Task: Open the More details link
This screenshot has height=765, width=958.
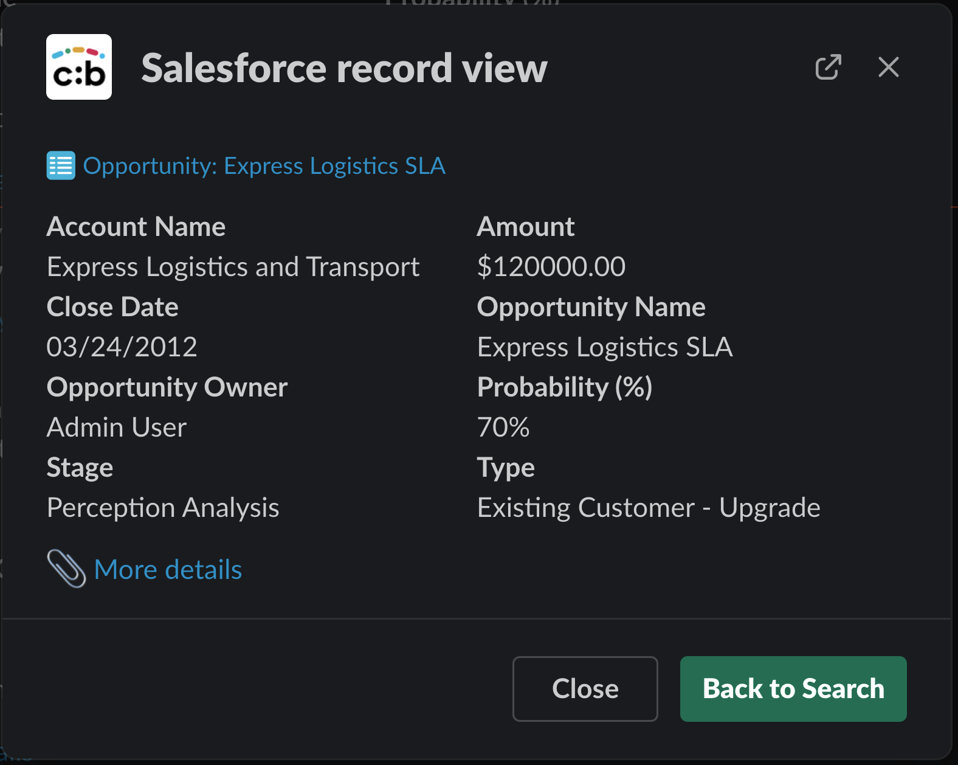Action: coord(168,570)
